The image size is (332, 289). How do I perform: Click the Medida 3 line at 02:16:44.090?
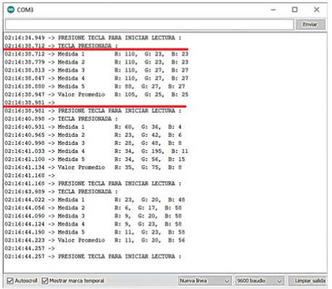point(93,216)
